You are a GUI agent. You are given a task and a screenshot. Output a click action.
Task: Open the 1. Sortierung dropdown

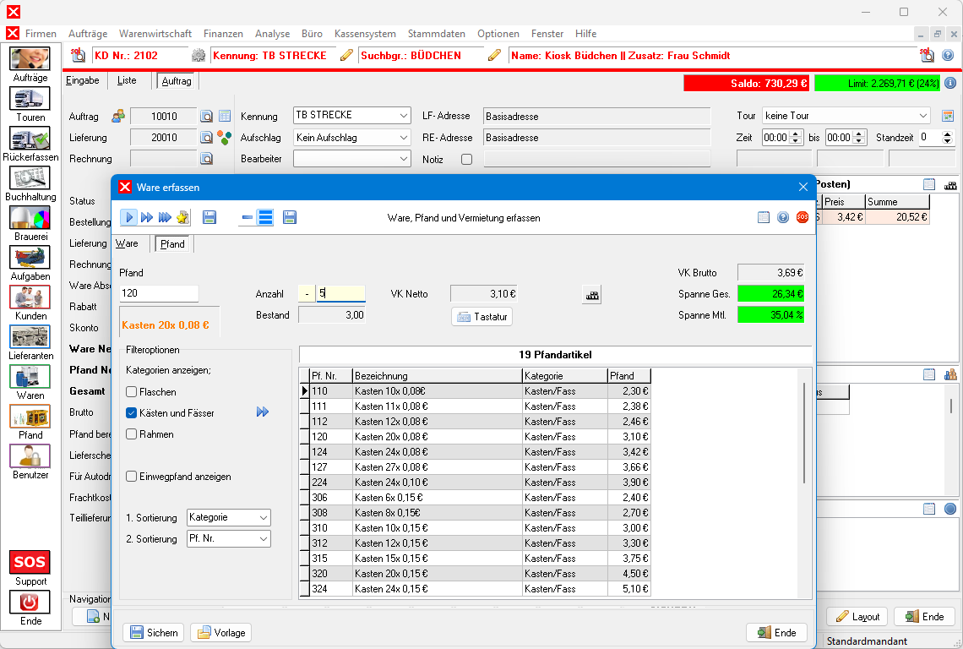(228, 517)
